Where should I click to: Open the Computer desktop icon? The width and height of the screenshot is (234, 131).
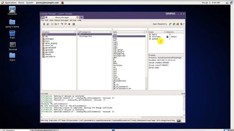click(x=12, y=11)
